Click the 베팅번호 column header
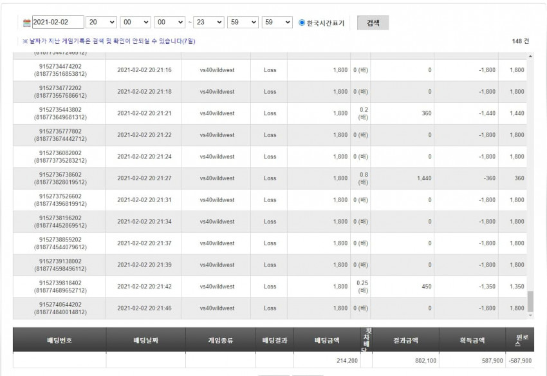The image size is (547, 376). (60, 340)
